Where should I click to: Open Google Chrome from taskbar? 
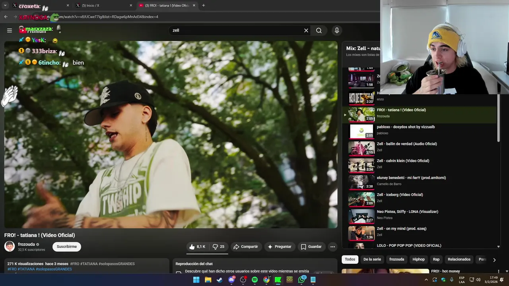tap(266, 280)
